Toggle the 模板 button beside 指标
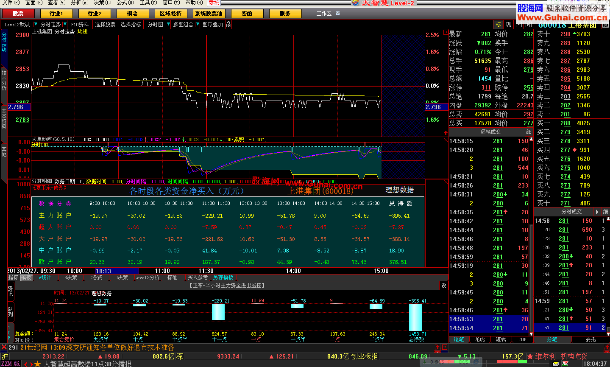The width and height of the screenshot is (610, 367). tap(26, 277)
